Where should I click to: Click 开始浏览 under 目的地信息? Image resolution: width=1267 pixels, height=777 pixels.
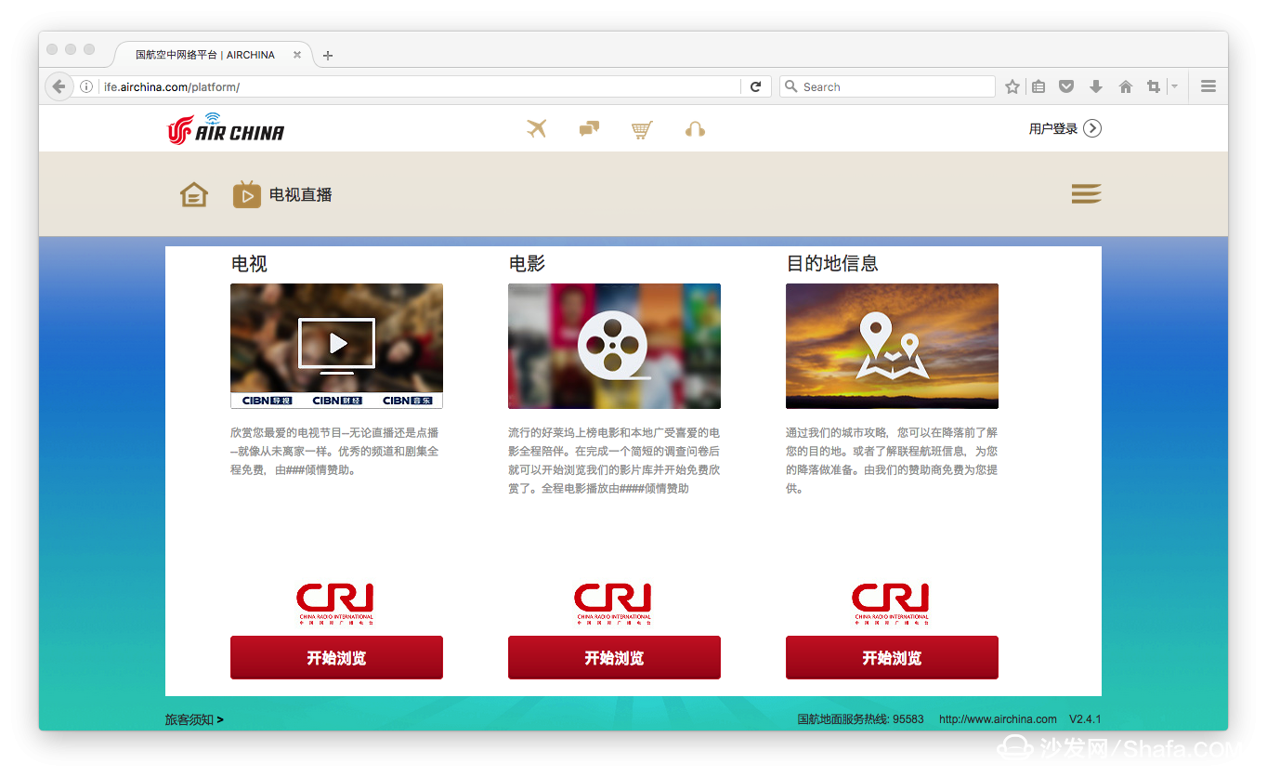click(892, 658)
